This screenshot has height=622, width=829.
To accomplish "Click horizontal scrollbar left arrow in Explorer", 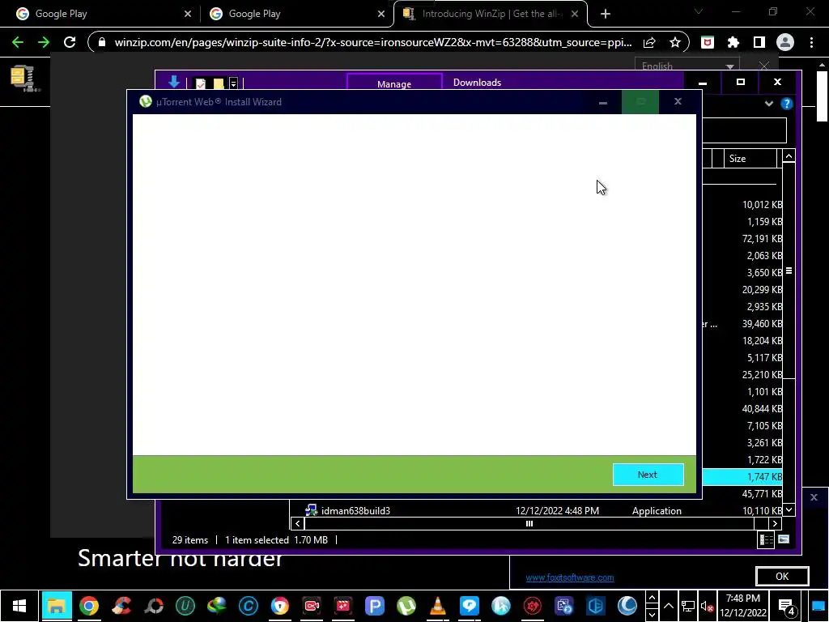I will pyautogui.click(x=298, y=524).
